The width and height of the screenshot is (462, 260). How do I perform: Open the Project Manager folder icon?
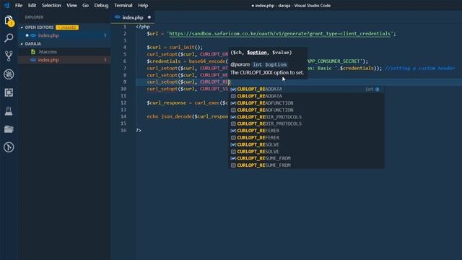[9, 129]
